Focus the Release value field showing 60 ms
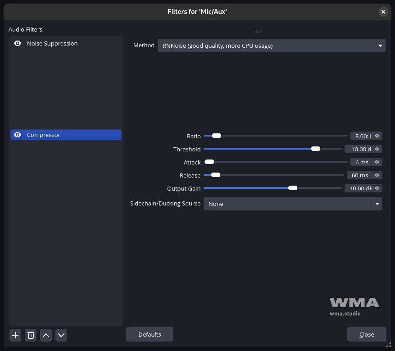This screenshot has height=351, width=395. (x=359, y=175)
